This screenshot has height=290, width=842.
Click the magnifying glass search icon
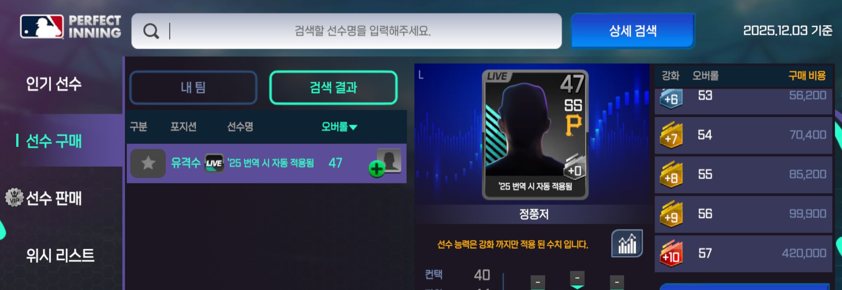(151, 31)
